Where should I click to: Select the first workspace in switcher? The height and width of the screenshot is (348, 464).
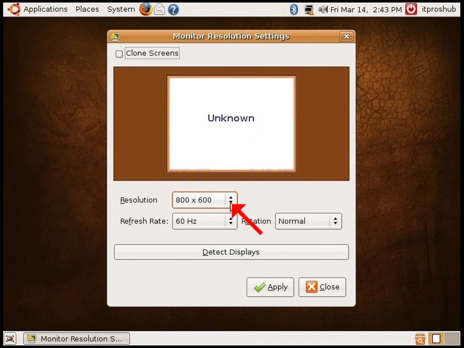[x=436, y=339]
